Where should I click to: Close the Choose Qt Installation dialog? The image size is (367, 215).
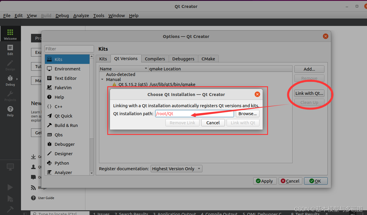coord(257,94)
